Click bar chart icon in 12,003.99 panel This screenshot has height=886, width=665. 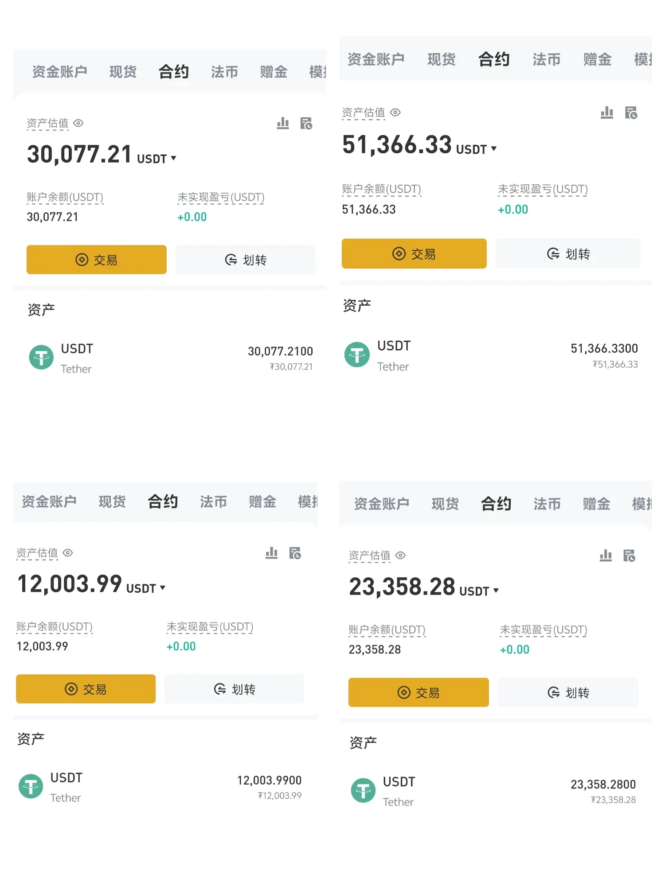pyautogui.click(x=271, y=553)
